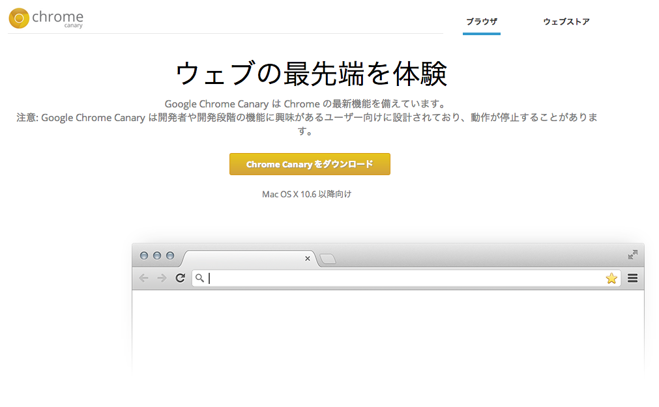659x407 pixels.
Task: Click the paragraph beginning with 注意:
Action: [x=307, y=124]
